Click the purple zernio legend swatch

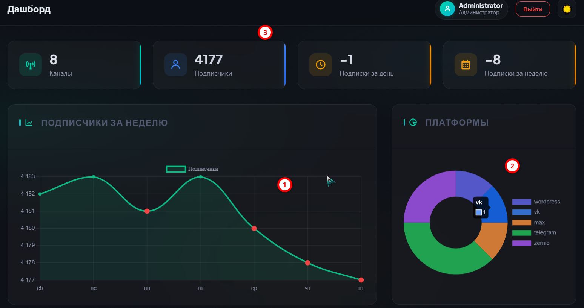click(x=521, y=243)
